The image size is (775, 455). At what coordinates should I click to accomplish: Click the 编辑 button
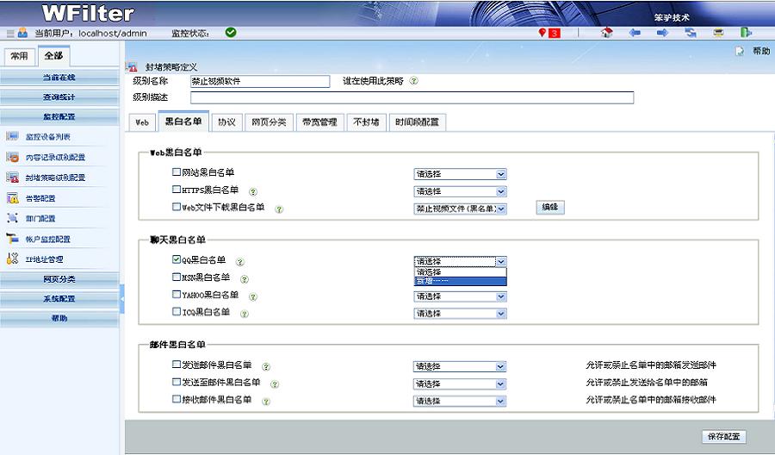coord(549,208)
